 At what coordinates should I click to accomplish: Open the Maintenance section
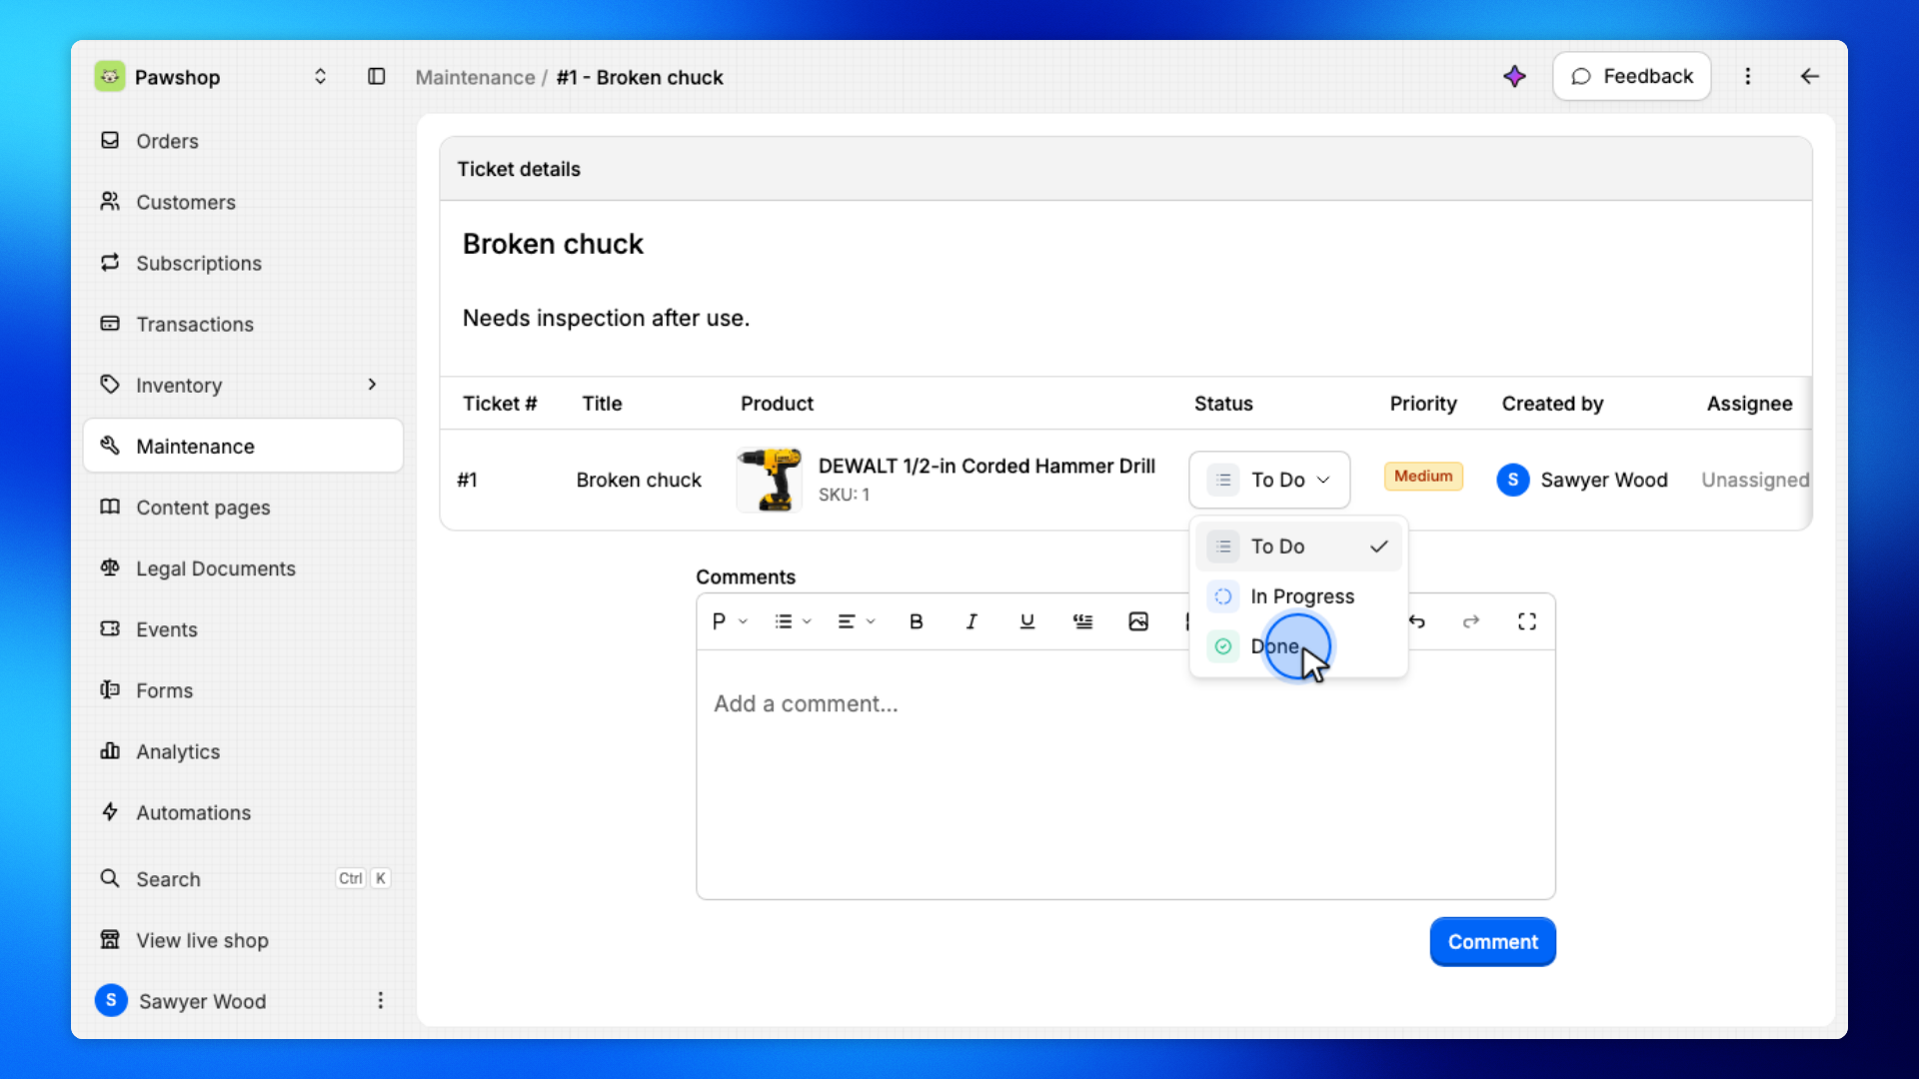[x=243, y=446]
